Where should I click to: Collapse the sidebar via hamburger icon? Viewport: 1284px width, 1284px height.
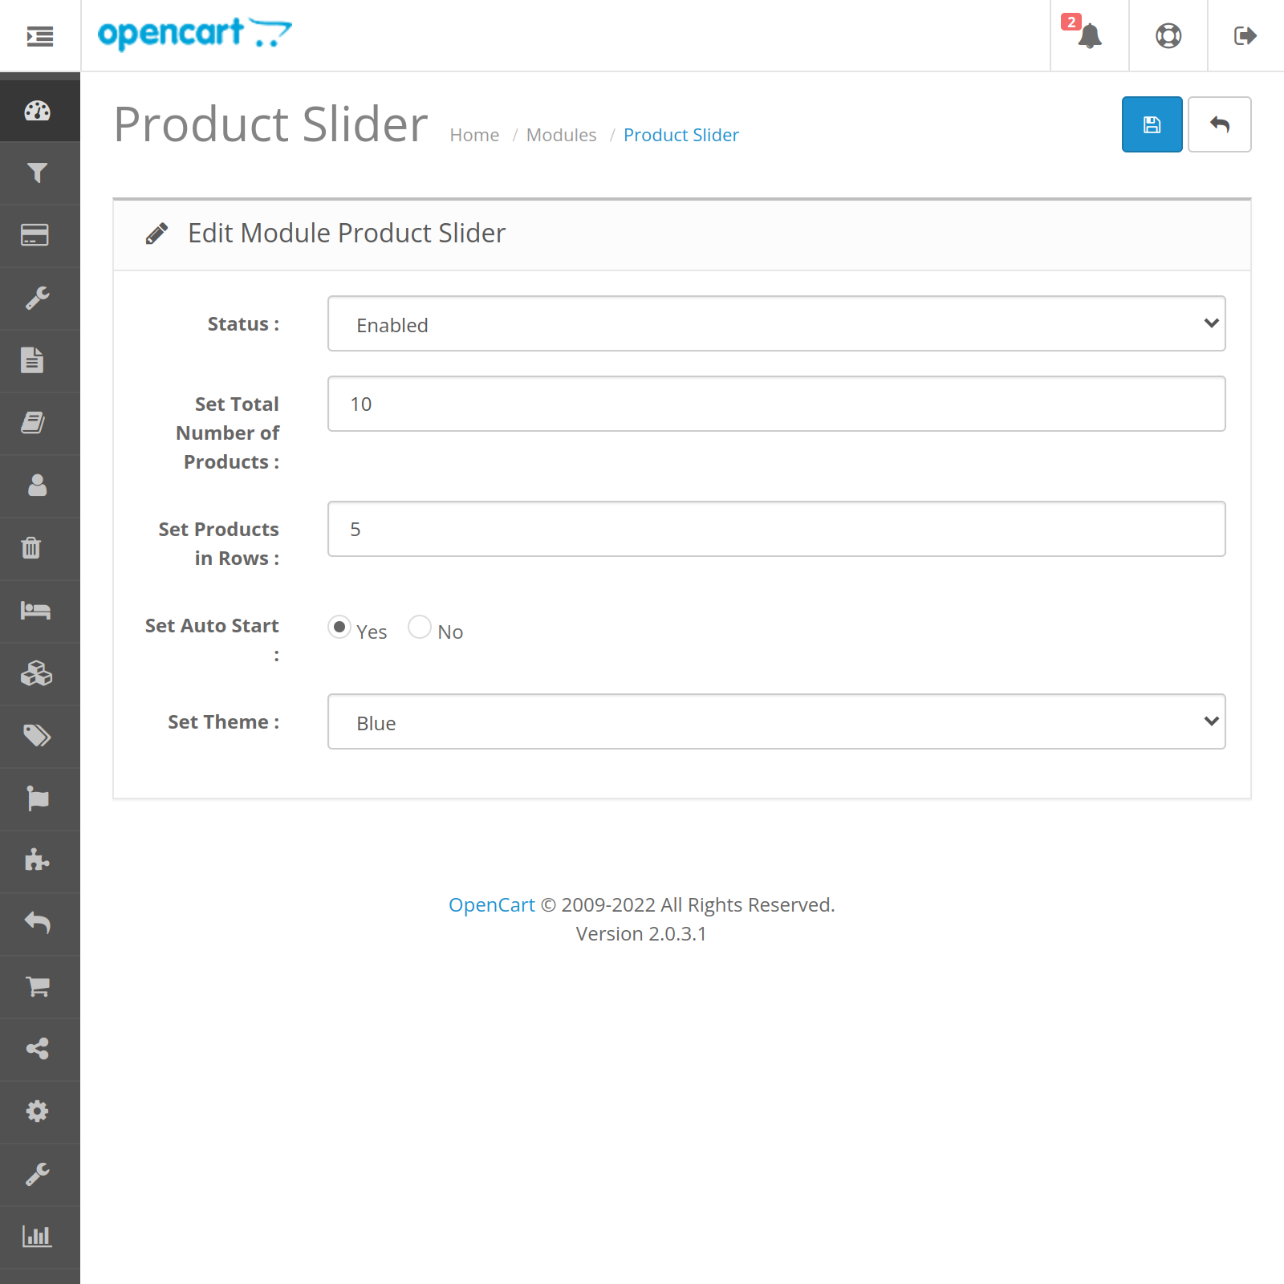click(x=39, y=36)
